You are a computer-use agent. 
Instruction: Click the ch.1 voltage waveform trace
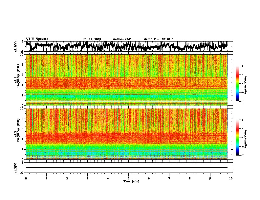(126, 46)
